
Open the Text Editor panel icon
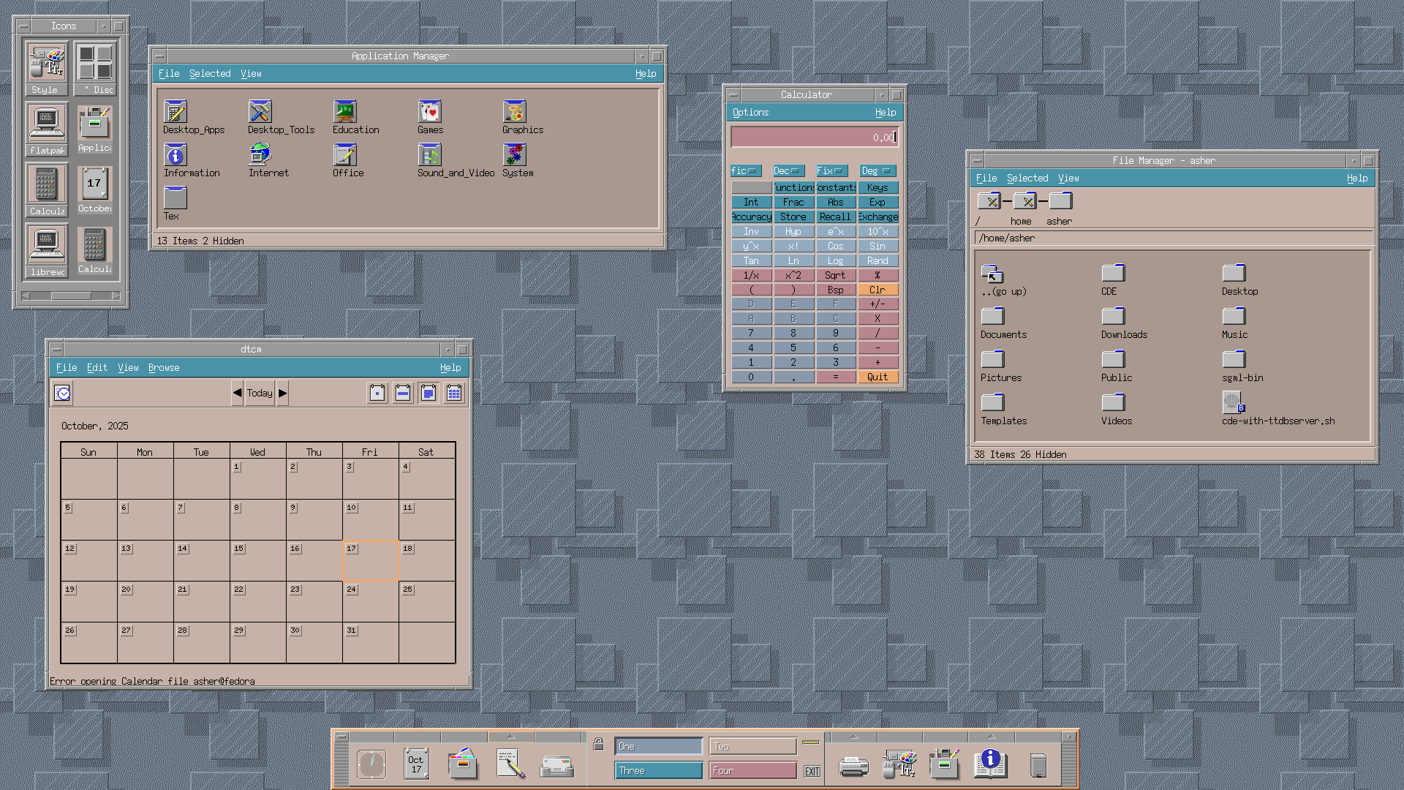[x=510, y=764]
